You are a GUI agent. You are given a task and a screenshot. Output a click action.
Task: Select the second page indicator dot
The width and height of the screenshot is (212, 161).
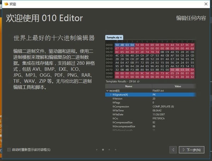(103, 150)
